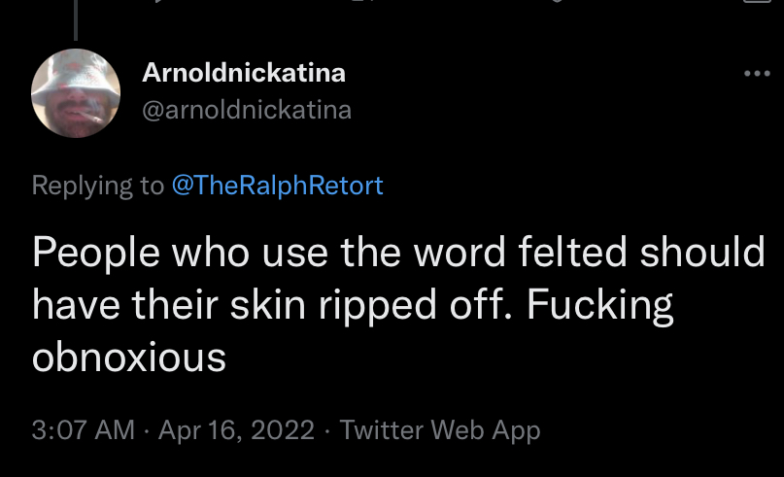
Task: Open the Twitter Web App source link
Action: click(x=440, y=430)
